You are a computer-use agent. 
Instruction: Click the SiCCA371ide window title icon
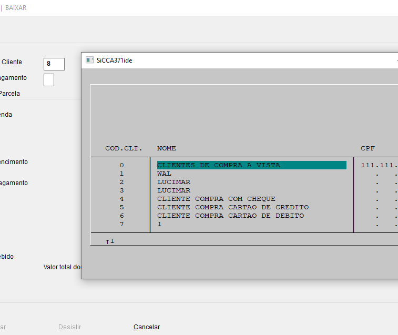click(x=89, y=60)
